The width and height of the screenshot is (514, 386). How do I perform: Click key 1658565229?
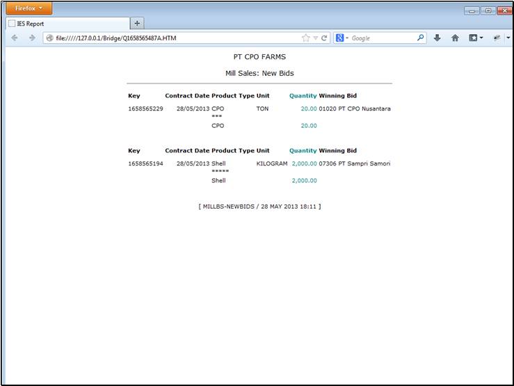click(x=145, y=108)
